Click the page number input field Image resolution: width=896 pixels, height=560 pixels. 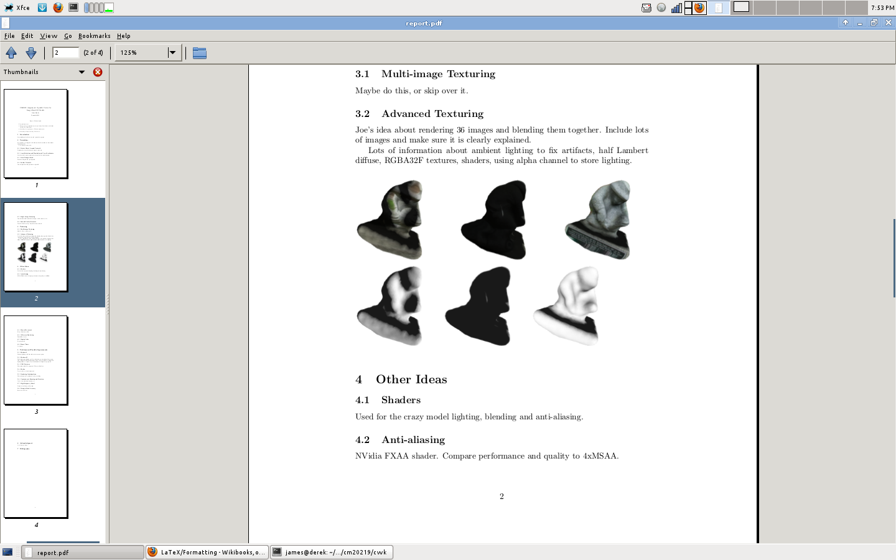tap(65, 53)
